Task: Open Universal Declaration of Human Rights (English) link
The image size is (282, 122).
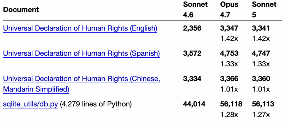Action: coord(80,28)
